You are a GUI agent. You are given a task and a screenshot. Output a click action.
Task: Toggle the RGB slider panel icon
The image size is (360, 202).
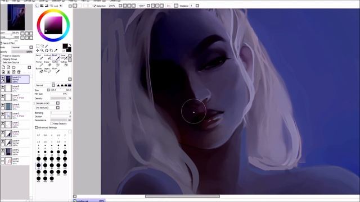(42, 6)
